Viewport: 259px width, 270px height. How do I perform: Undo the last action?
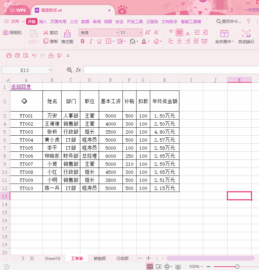point(34,56)
